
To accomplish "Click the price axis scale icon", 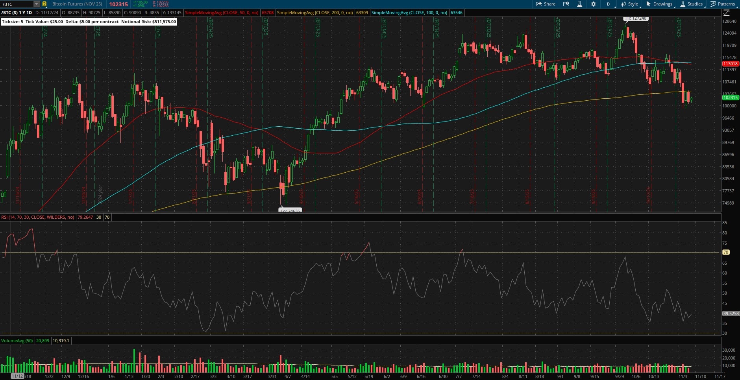I will pyautogui.click(x=727, y=13).
